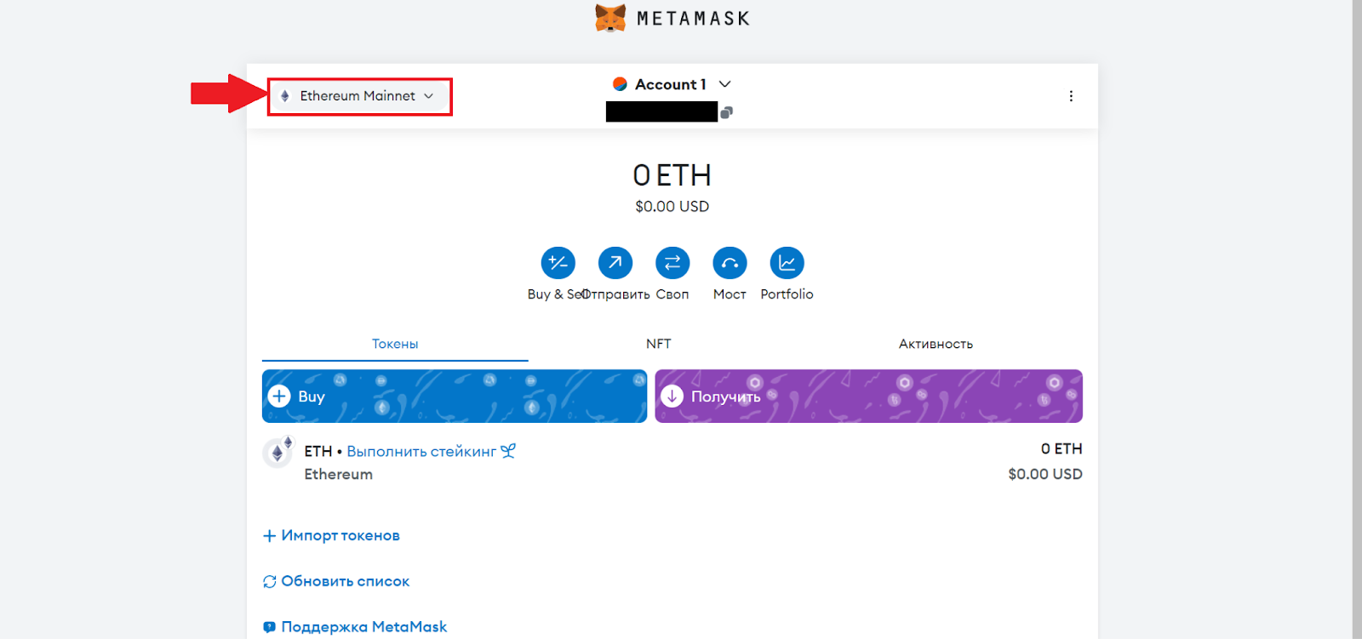Viewport: 1362px width, 639px height.
Task: Click the Мост (Bridge) icon
Action: coord(730,263)
